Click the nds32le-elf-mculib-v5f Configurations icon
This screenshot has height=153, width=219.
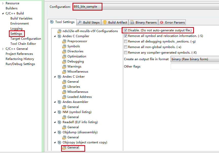[60, 31]
